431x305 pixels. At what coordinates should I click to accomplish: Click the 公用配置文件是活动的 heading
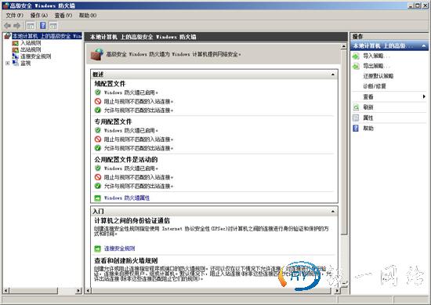coord(126,159)
